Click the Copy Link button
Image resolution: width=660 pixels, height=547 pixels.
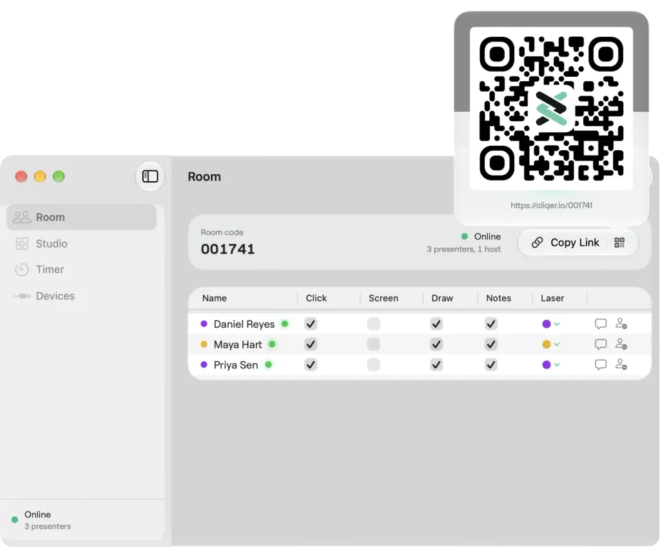(566, 243)
